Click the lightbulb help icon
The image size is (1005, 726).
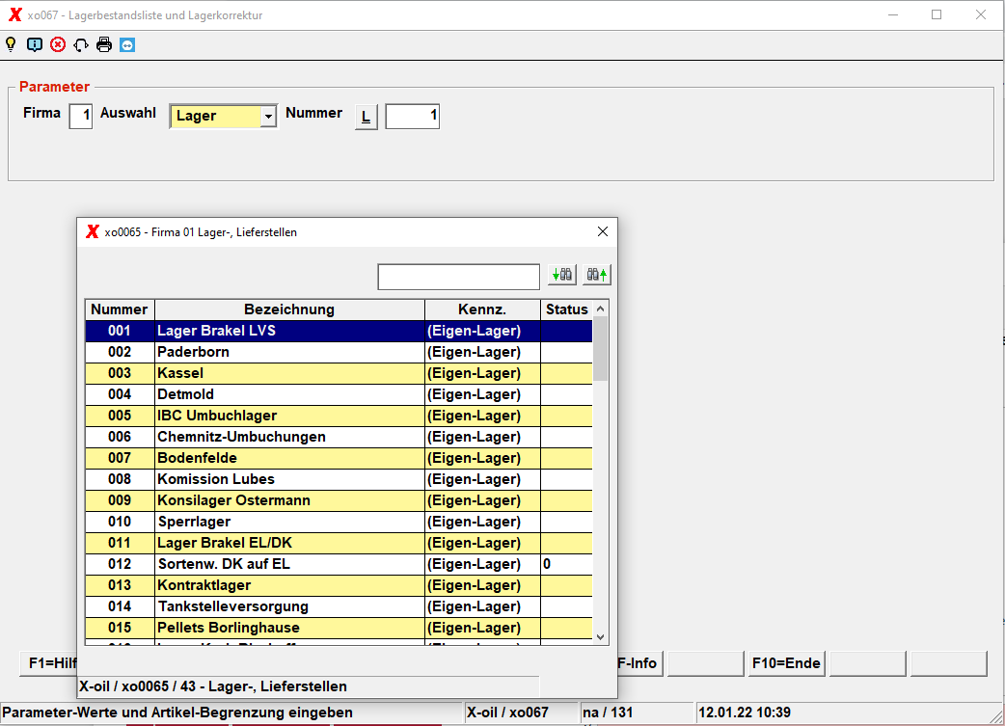point(11,44)
